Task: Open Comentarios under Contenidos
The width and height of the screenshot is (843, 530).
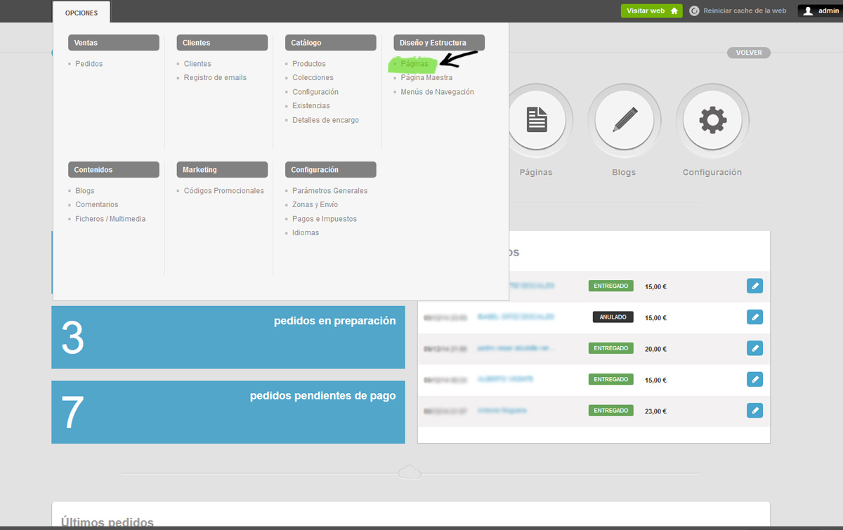Action: pyautogui.click(x=97, y=205)
